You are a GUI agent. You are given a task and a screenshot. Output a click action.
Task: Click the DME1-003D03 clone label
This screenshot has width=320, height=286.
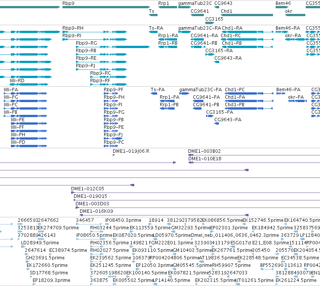pos(92,204)
